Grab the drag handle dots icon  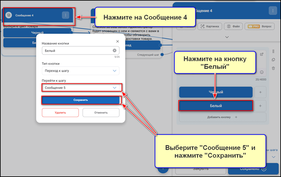[x=273, y=51]
